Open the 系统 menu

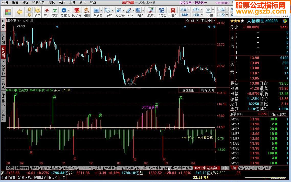click(x=5, y=2)
